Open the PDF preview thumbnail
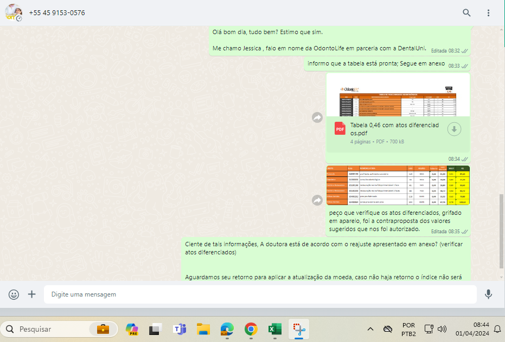 pos(398,96)
